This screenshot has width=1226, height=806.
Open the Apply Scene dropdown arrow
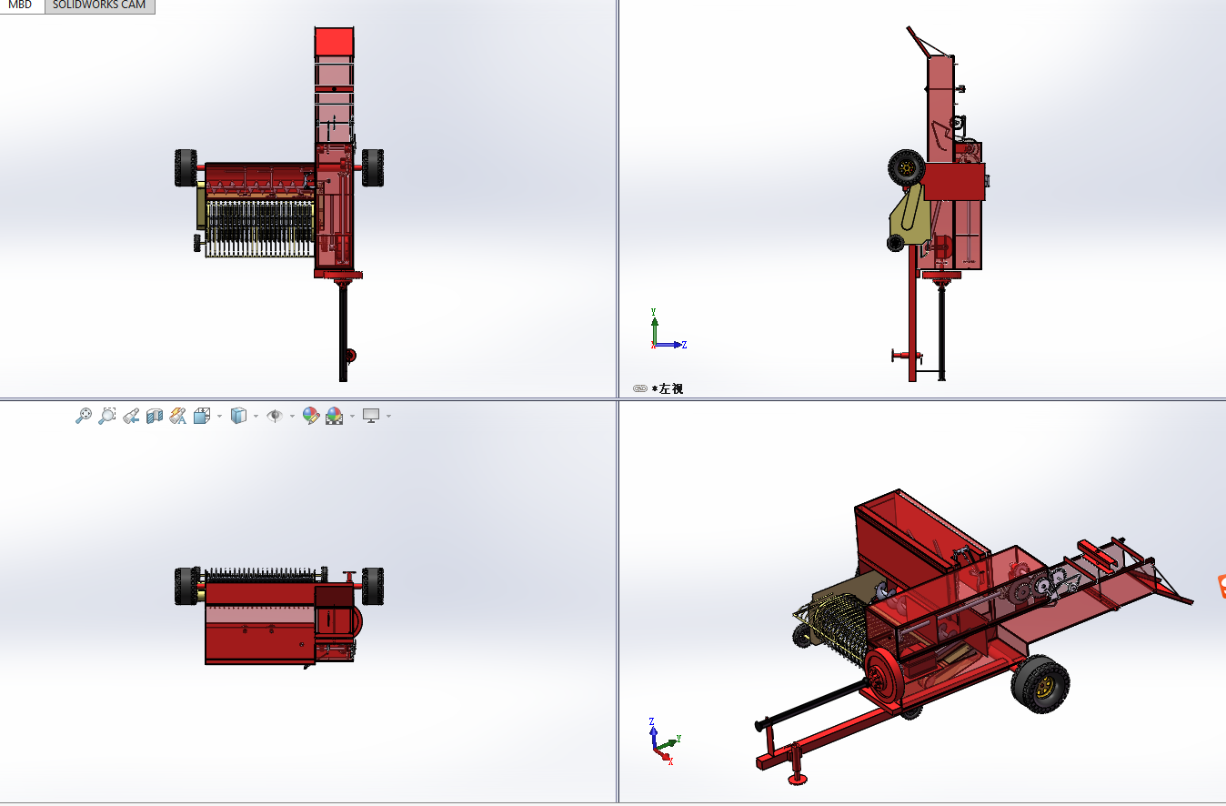tap(352, 417)
